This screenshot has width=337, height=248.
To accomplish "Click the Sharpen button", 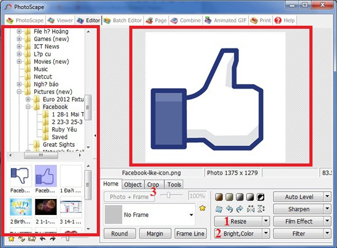I will coord(299,209).
